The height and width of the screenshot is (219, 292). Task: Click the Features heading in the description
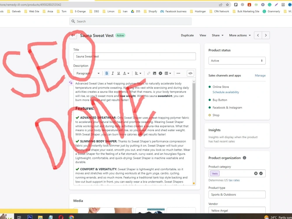click(85, 108)
